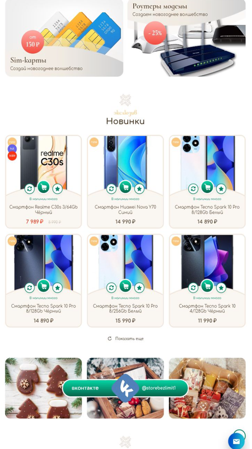Compare Tecno Spark 10 Pro 8/256Gb Белый
252x449 pixels.
111,288
